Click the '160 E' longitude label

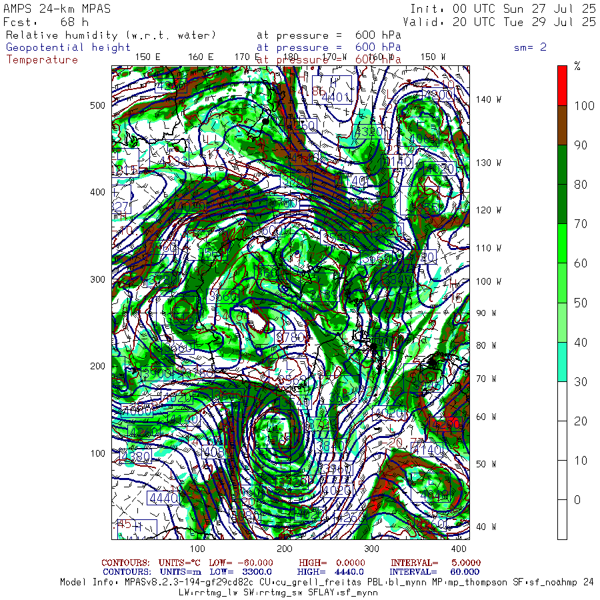click(201, 57)
